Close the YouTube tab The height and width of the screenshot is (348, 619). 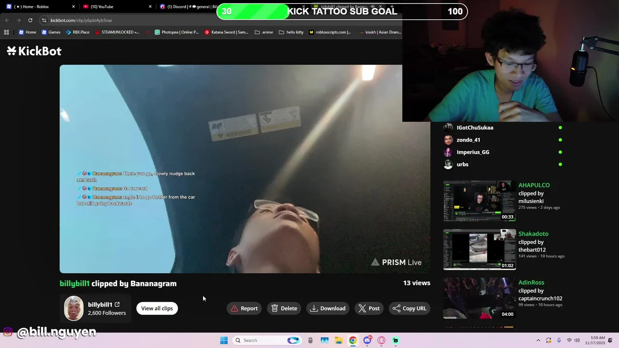[x=150, y=7]
